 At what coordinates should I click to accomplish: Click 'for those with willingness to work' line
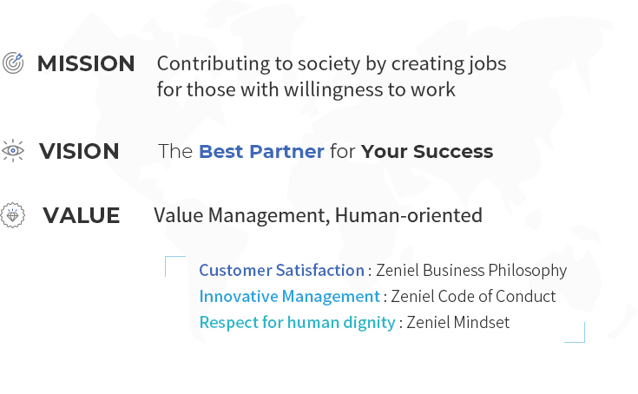pos(306,89)
